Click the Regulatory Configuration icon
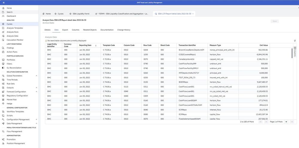This screenshot has width=299, height=148. coord(3,96)
